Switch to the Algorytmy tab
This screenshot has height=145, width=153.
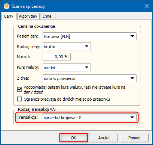point(28,16)
